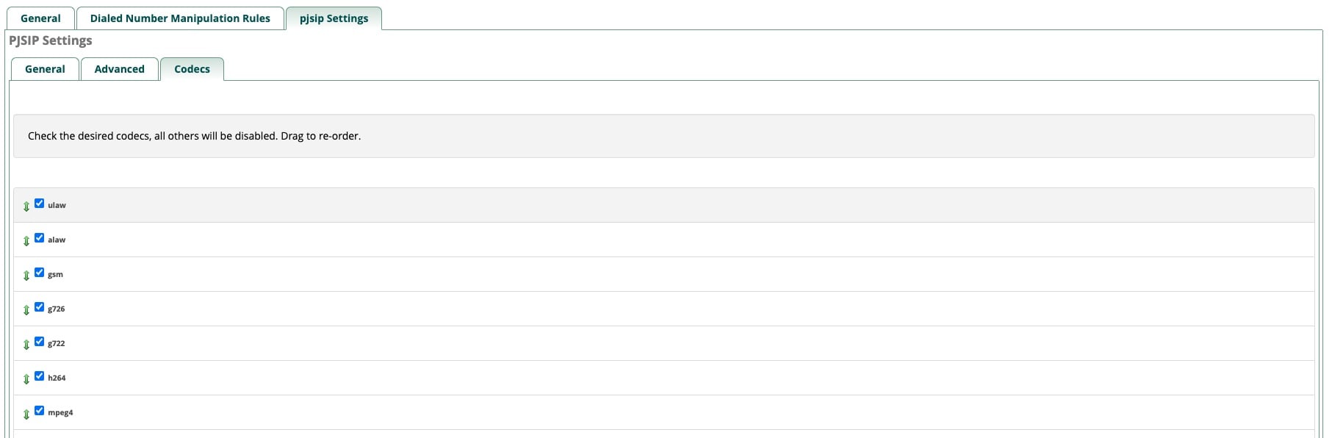Go to the General PJSIP sub-tab
The height and width of the screenshot is (438, 1332).
(x=45, y=69)
